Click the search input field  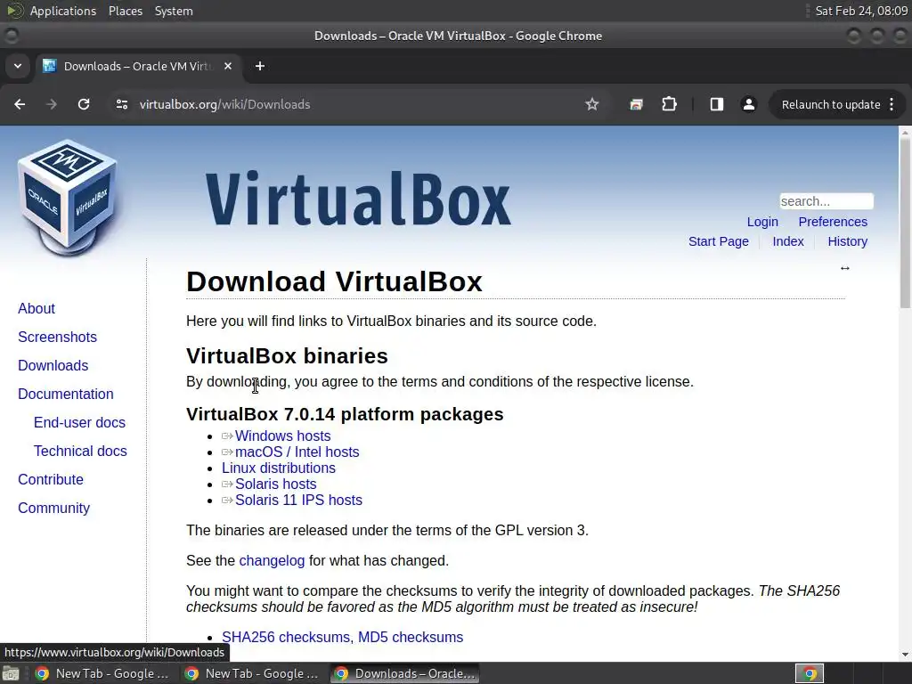pos(826,201)
